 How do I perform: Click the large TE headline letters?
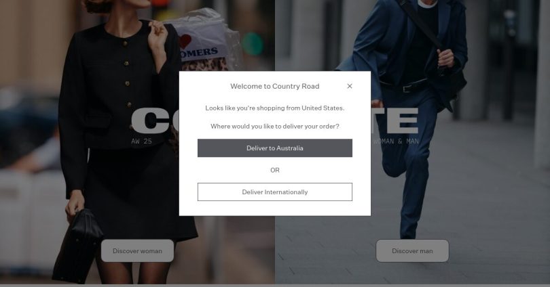coord(395,120)
